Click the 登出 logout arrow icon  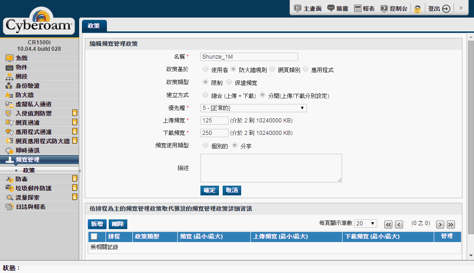click(x=446, y=9)
